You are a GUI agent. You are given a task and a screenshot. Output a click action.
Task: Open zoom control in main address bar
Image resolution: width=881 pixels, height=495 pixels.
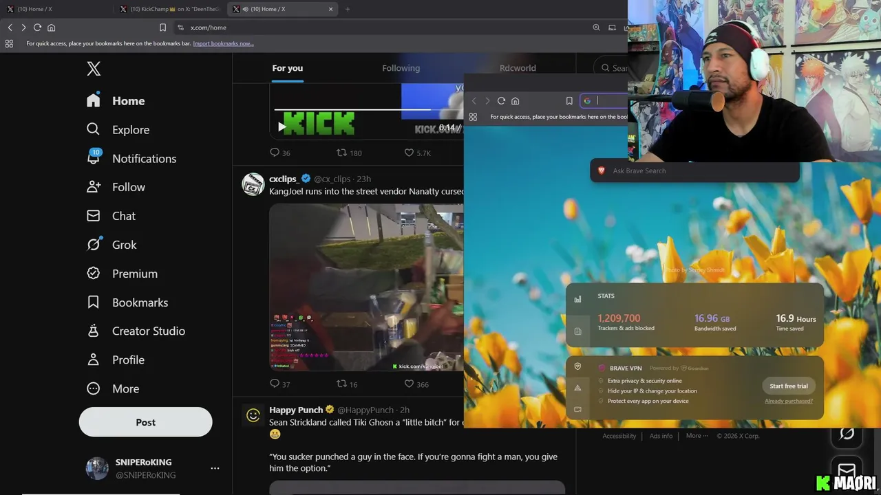pyautogui.click(x=596, y=27)
